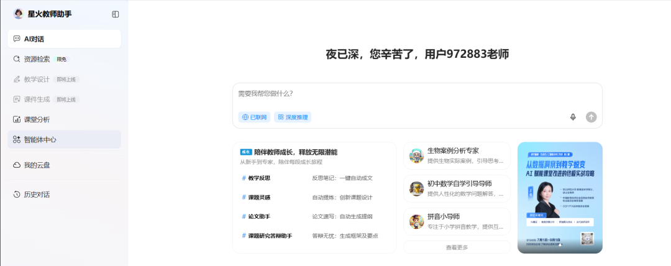671x266 pixels.
Task: Click the 我的云盘 cloud icon
Action: (17, 165)
